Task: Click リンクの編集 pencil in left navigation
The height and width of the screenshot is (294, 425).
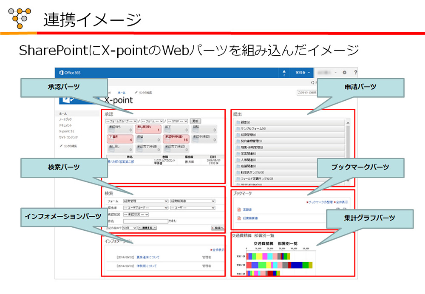Action: pos(68,146)
